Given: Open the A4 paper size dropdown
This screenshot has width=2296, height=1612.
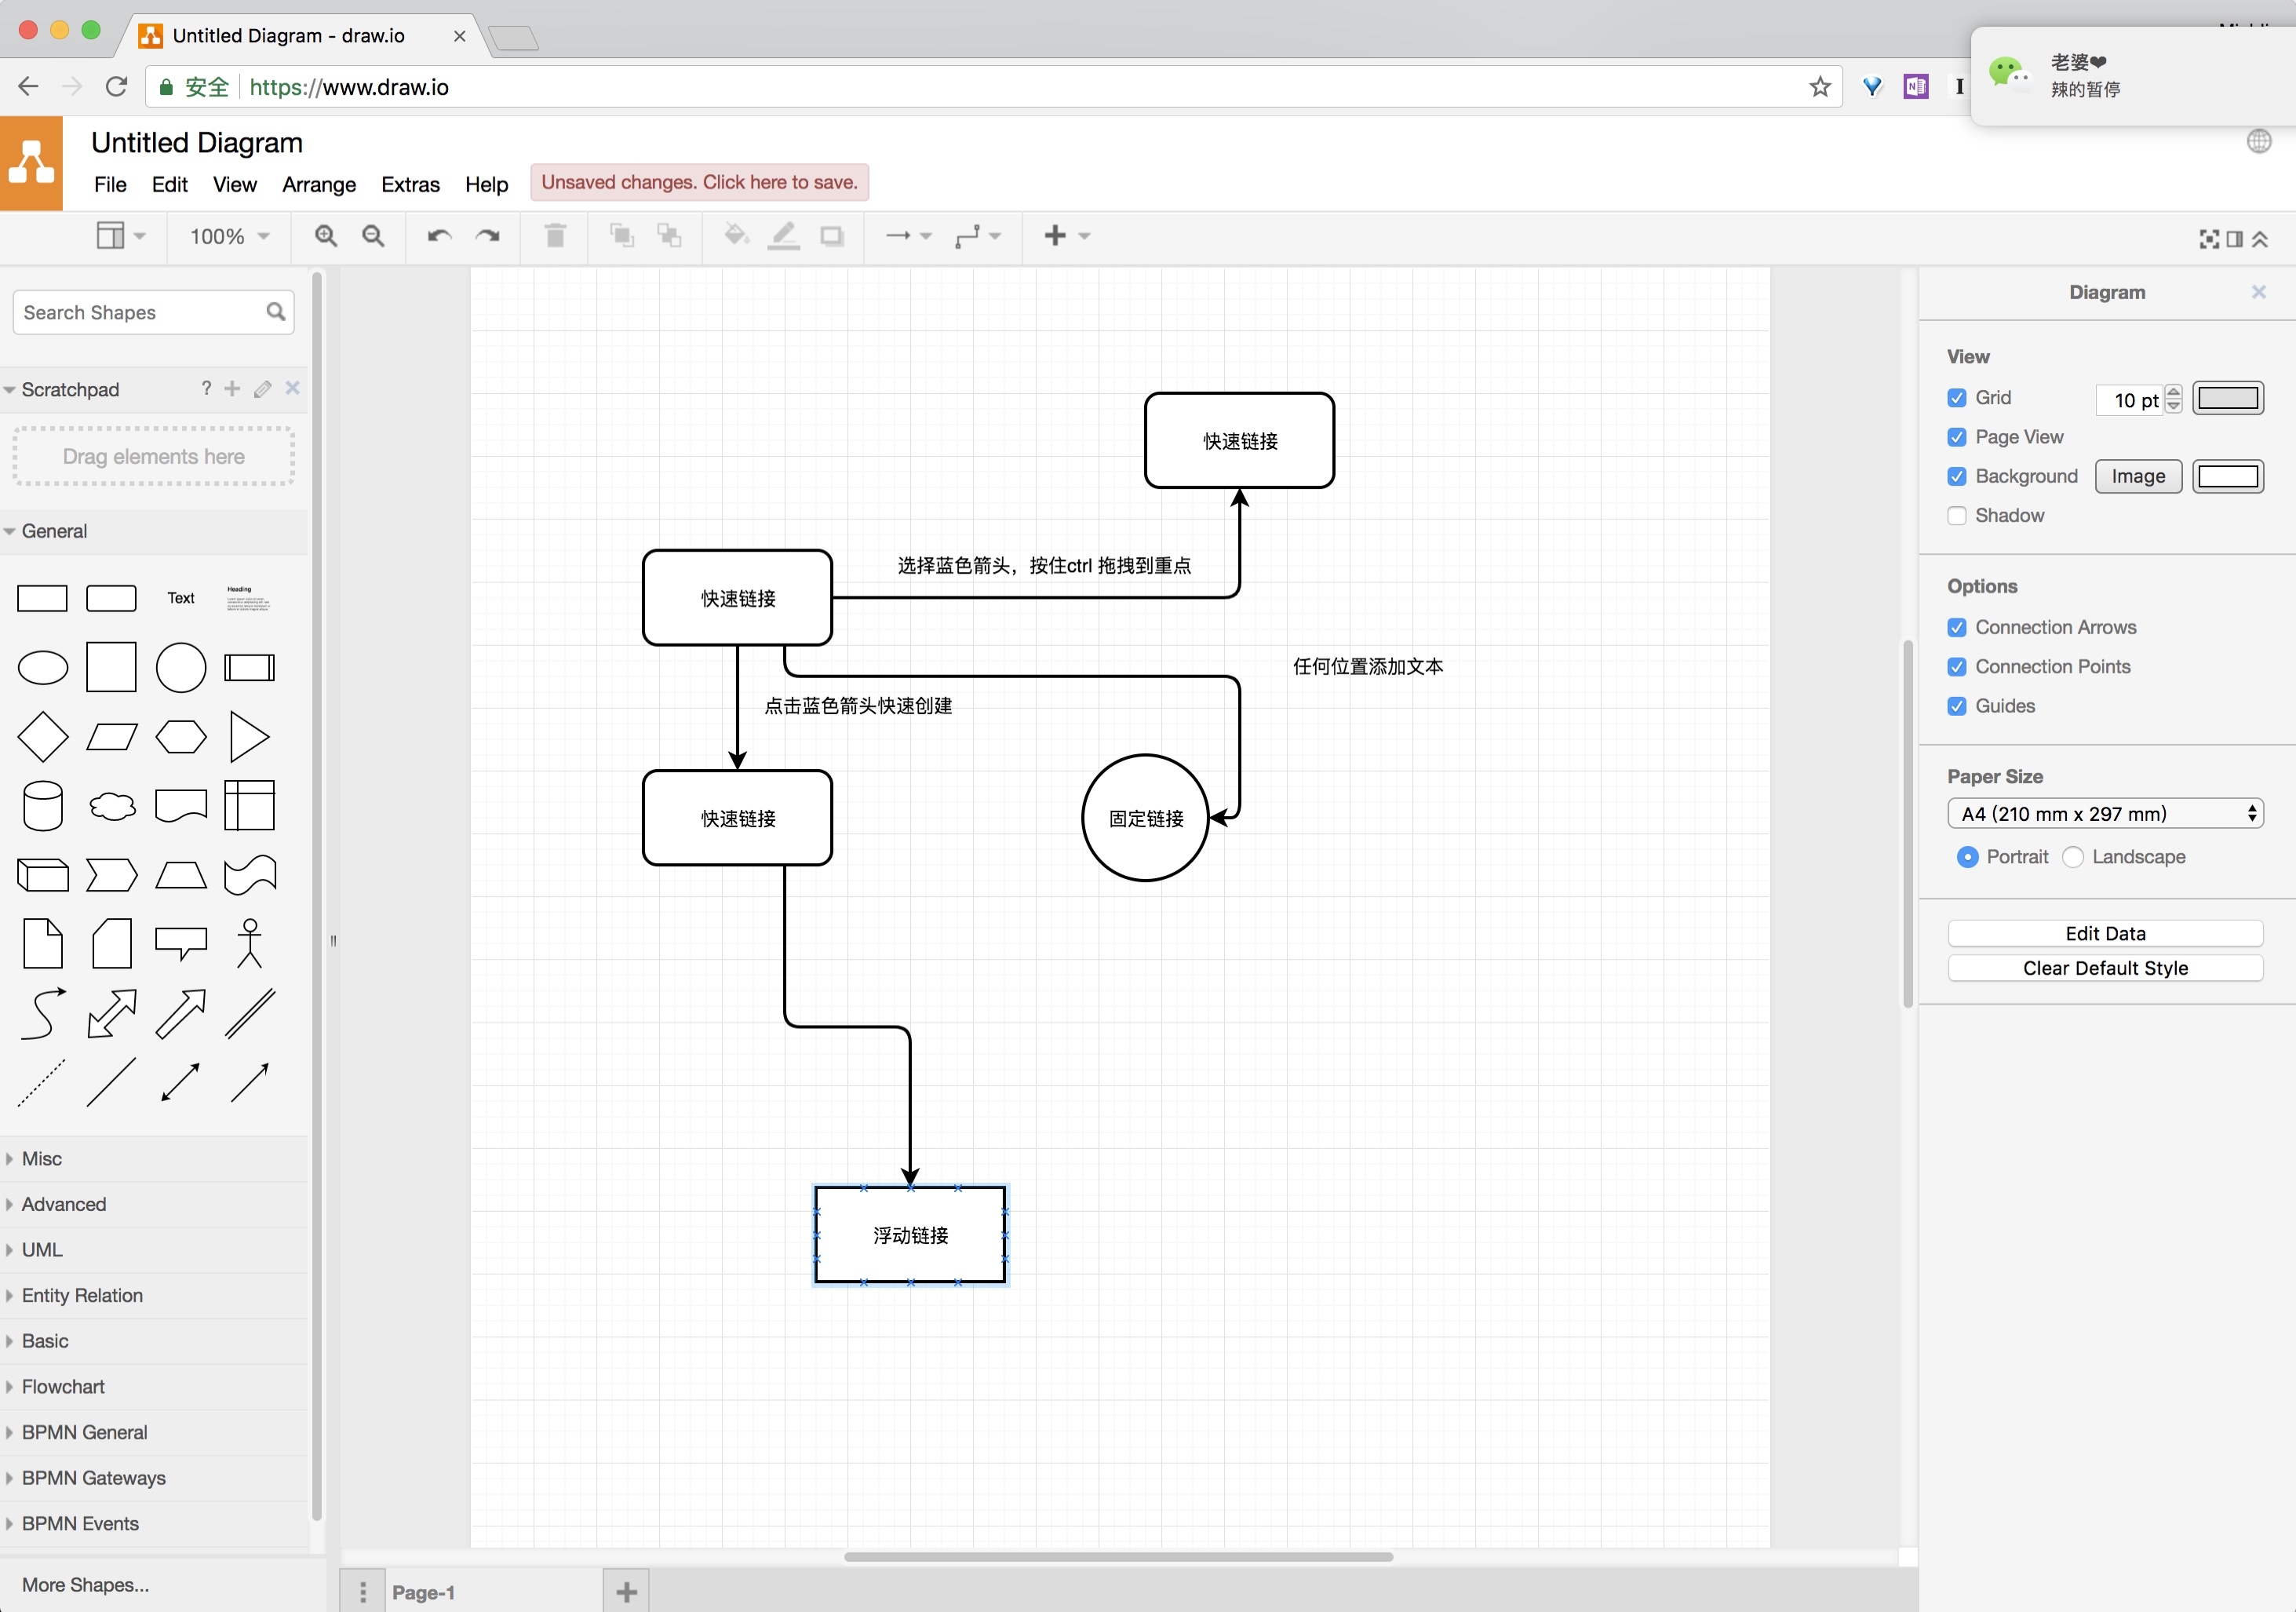Looking at the screenshot, I should click(x=2105, y=814).
